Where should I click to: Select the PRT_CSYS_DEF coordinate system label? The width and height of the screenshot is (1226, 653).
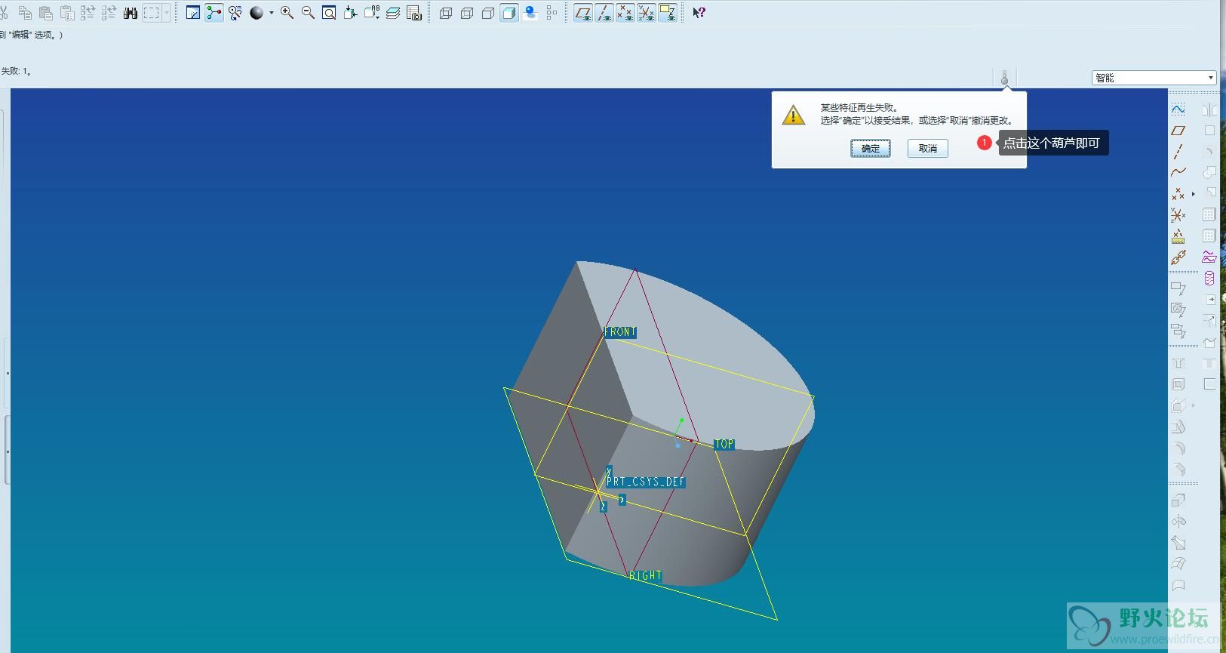(646, 482)
